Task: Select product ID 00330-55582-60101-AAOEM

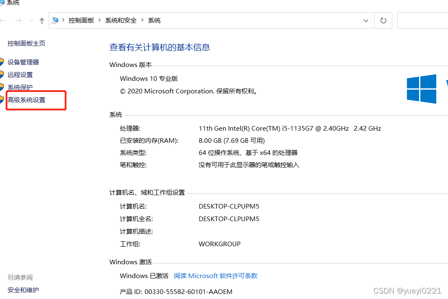Action: (188, 291)
